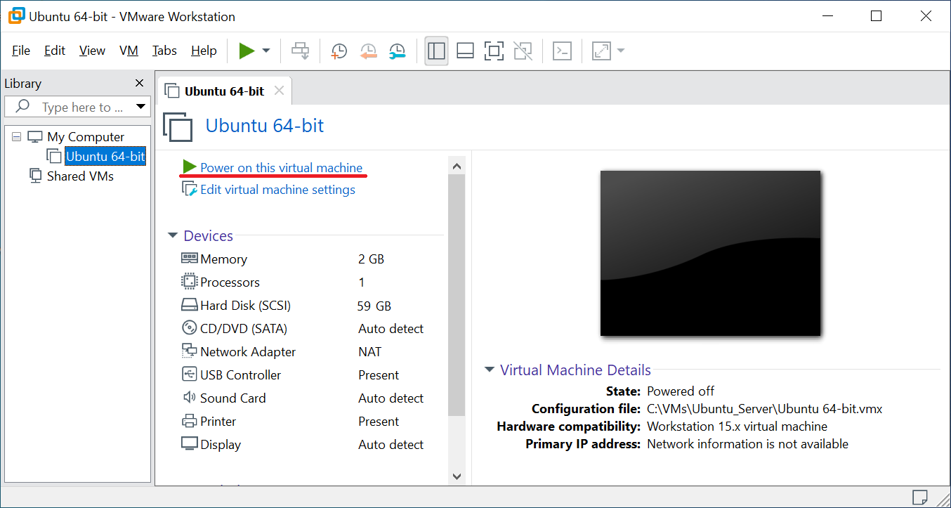Image resolution: width=951 pixels, height=508 pixels.
Task: Click the green Power On toolbar button
Action: [247, 51]
